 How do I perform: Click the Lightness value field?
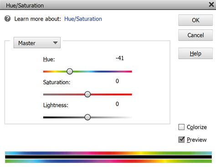pos(117,104)
